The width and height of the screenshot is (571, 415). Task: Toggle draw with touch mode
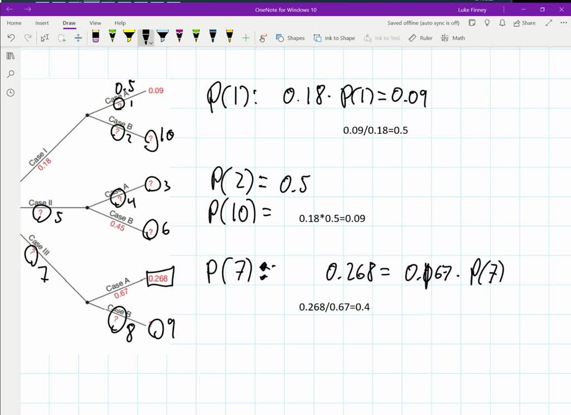(x=263, y=38)
